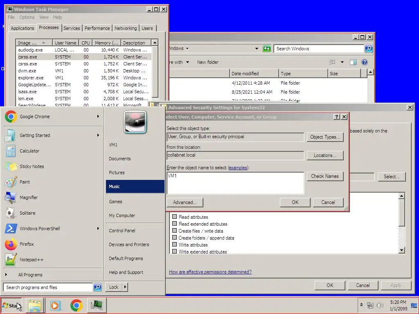
Task: Click scroll up arrow in Task Manager process list
Action: tap(155, 43)
